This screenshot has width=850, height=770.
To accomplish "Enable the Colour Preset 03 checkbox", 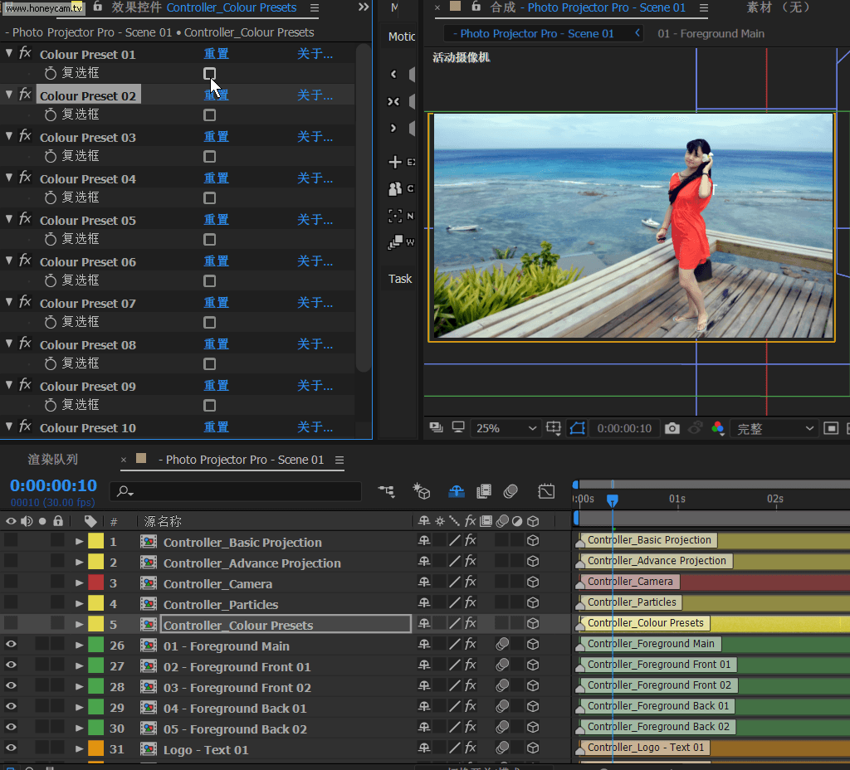I will [210, 157].
